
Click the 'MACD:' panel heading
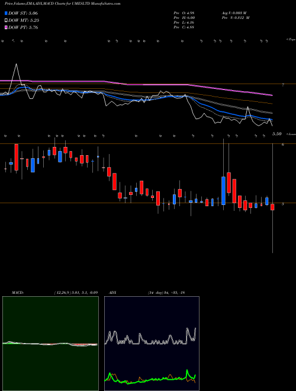18,293
